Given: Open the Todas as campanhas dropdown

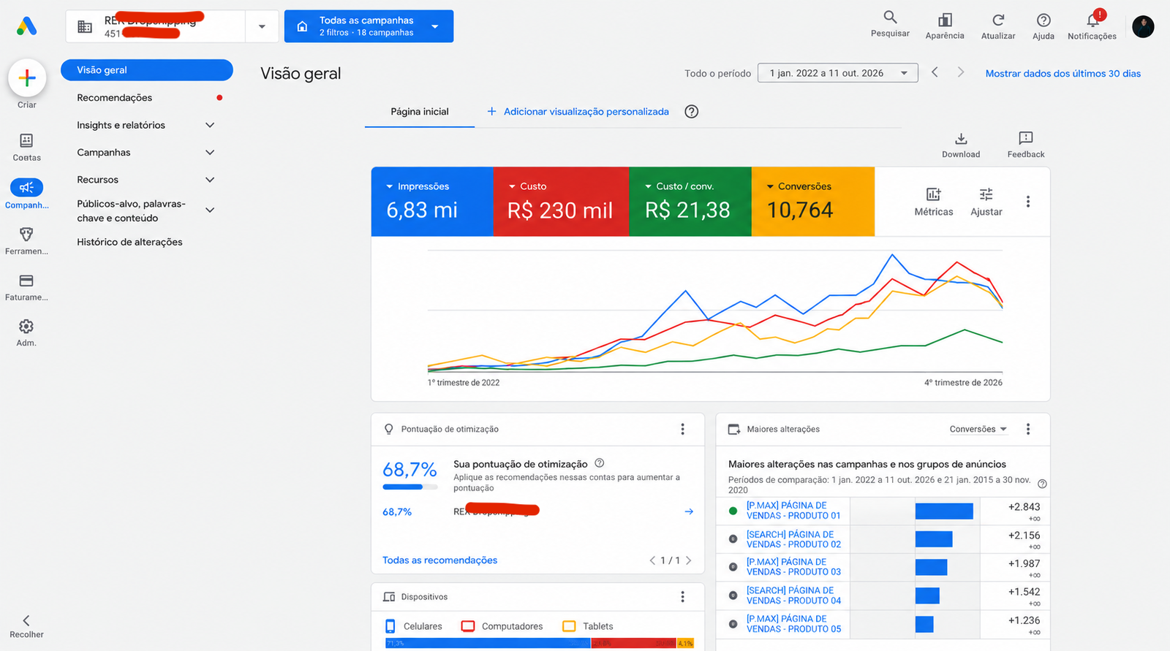Looking at the screenshot, I should pos(369,26).
